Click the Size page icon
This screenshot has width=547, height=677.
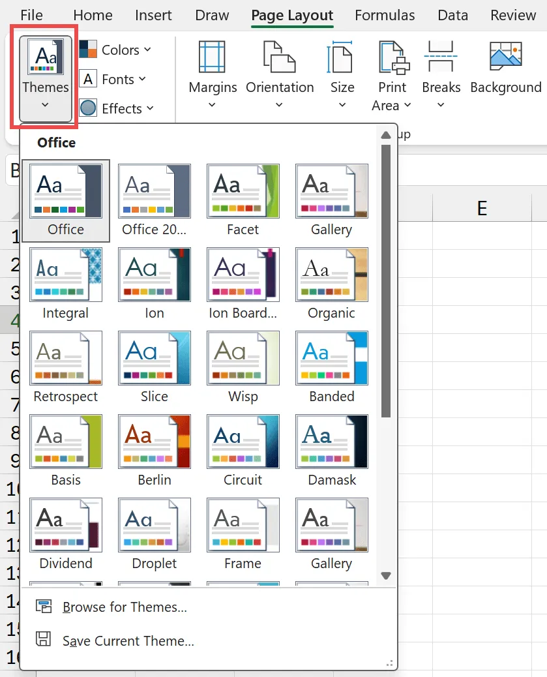click(x=342, y=57)
